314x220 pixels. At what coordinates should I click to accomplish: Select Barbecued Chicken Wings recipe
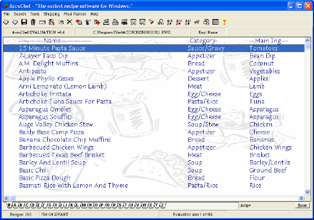coord(154,147)
